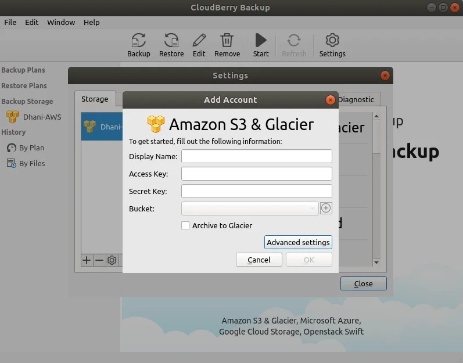The width and height of the screenshot is (463, 363).
Task: Open the File menu
Action: 10,23
